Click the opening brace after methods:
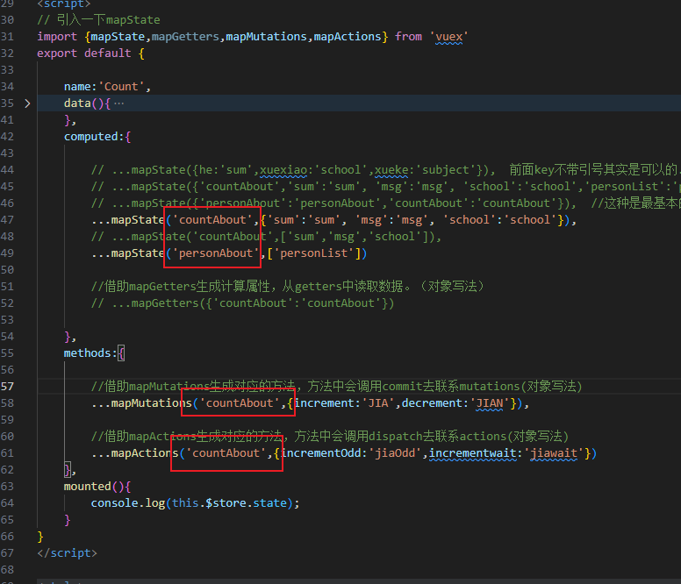Viewport: 681px width, 584px height. click(121, 353)
